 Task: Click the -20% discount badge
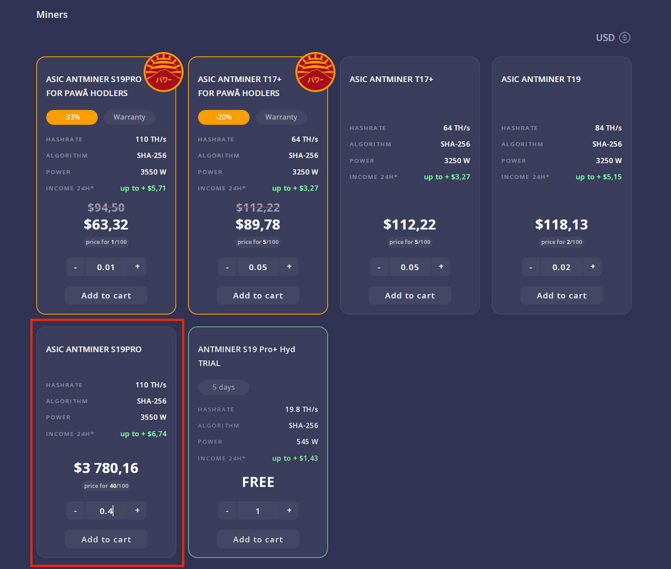(224, 117)
